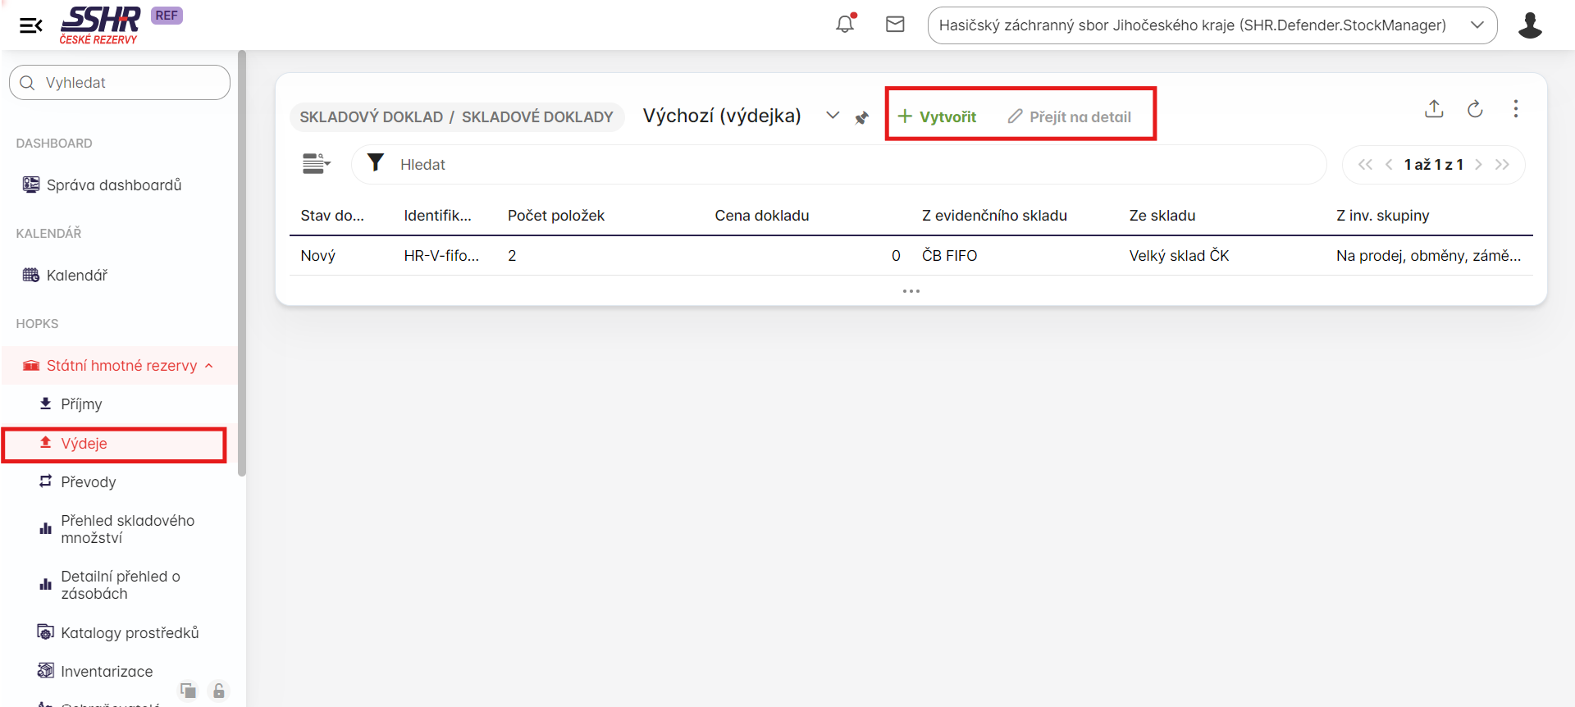The image size is (1575, 707).
Task: Expand the Výchozí (výdejka) view chevron
Action: click(x=833, y=116)
